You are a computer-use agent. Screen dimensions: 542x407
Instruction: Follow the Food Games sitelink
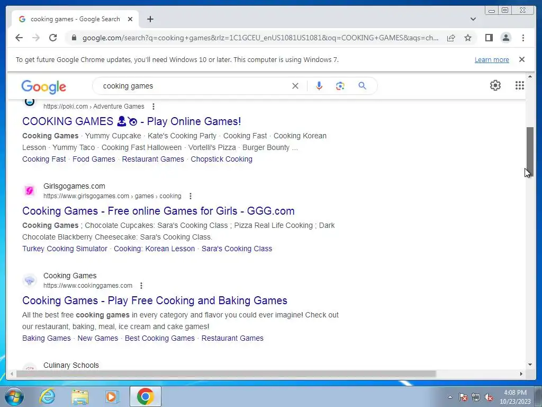click(94, 159)
